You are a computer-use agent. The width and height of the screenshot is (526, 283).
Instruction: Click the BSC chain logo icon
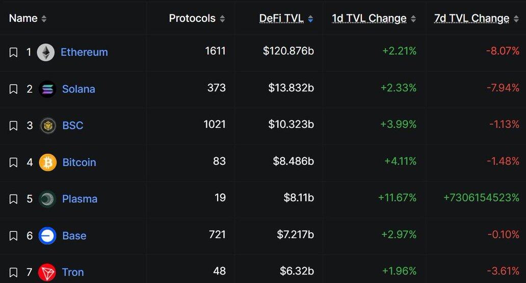pos(47,126)
